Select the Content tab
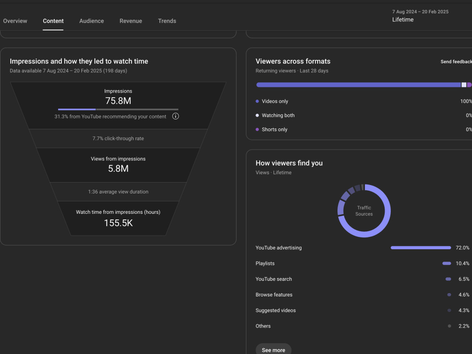Image resolution: width=472 pixels, height=354 pixels. point(53,21)
